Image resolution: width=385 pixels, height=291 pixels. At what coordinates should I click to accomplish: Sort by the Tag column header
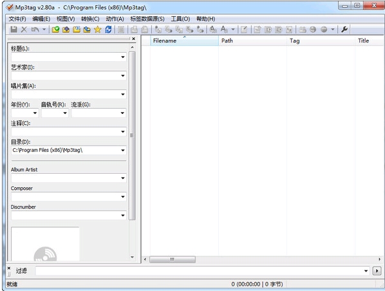[321, 41]
